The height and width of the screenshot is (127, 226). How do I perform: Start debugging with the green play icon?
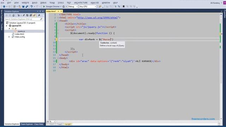pyautogui.click(x=44, y=7)
